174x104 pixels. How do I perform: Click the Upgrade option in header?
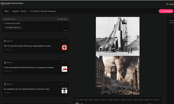pyautogui.click(x=170, y=4)
